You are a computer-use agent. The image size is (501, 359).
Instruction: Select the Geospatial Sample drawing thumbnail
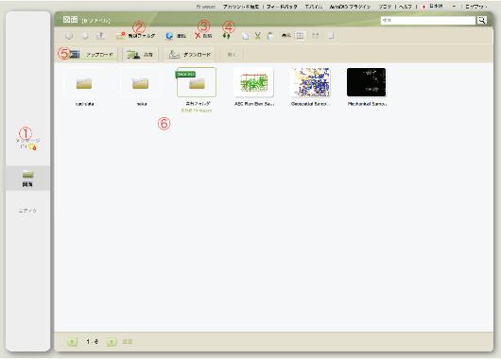(310, 82)
